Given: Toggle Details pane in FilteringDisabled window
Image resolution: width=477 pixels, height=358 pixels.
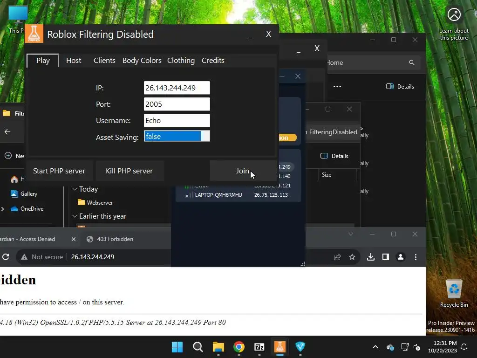Looking at the screenshot, I should point(334,156).
